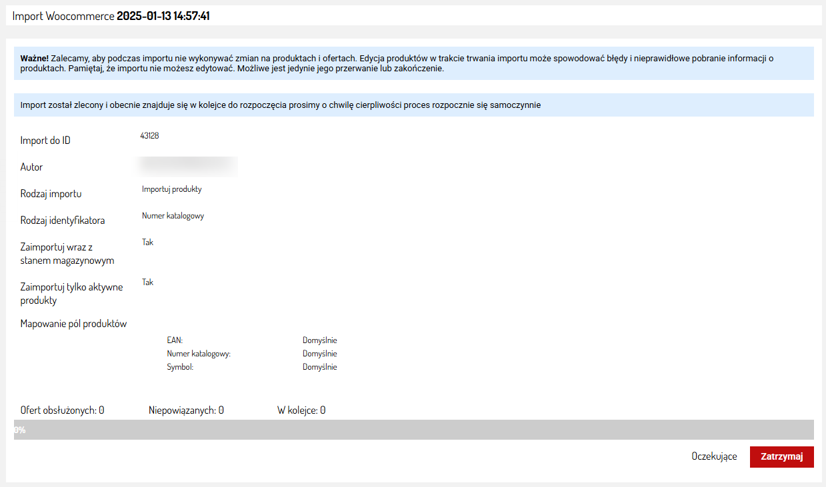This screenshot has width=826, height=487.
Task: Click the Import Woocommerce title
Action: pos(63,16)
